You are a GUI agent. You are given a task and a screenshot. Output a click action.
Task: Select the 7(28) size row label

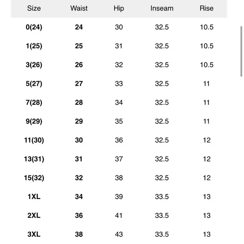coord(34,103)
